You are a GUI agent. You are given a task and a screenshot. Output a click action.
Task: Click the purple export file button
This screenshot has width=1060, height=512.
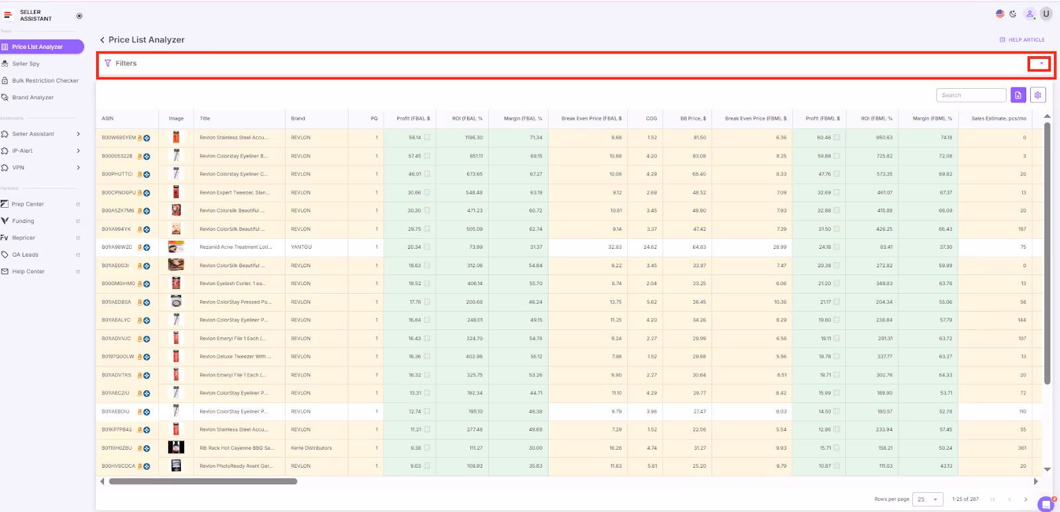click(1018, 95)
